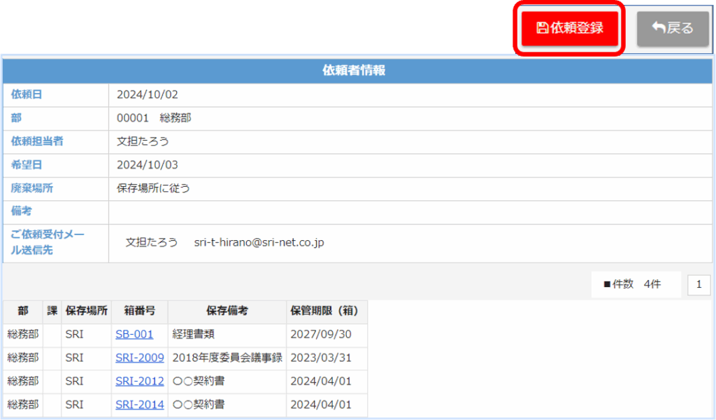716x420 pixels.
Task: Click the 保管期限（箱） column header
Action: click(327, 311)
